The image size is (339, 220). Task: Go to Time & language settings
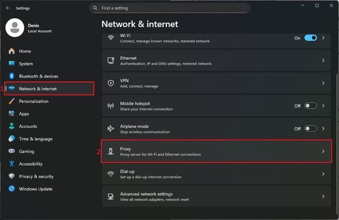(x=35, y=139)
